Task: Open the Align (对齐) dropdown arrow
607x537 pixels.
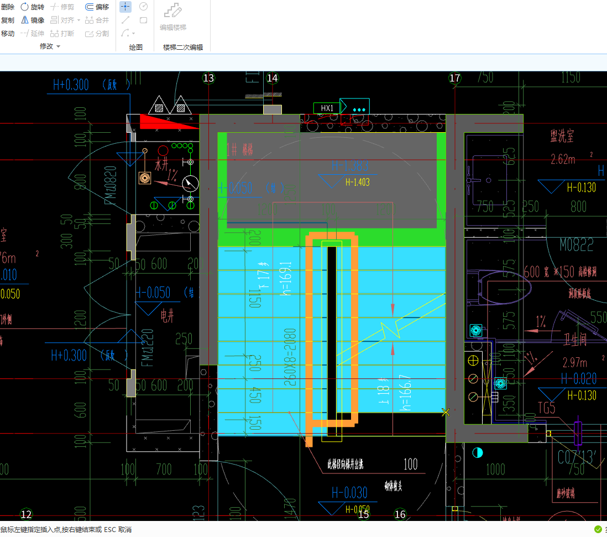Action: click(x=79, y=20)
